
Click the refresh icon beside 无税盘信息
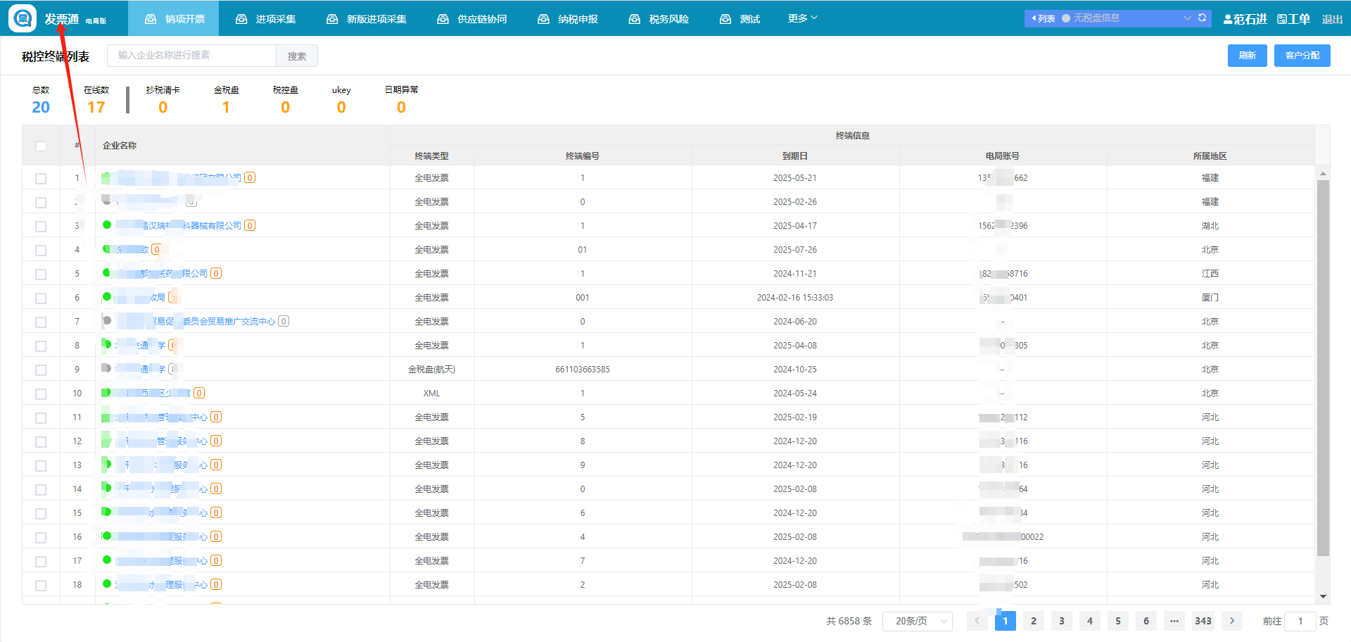(x=1203, y=18)
